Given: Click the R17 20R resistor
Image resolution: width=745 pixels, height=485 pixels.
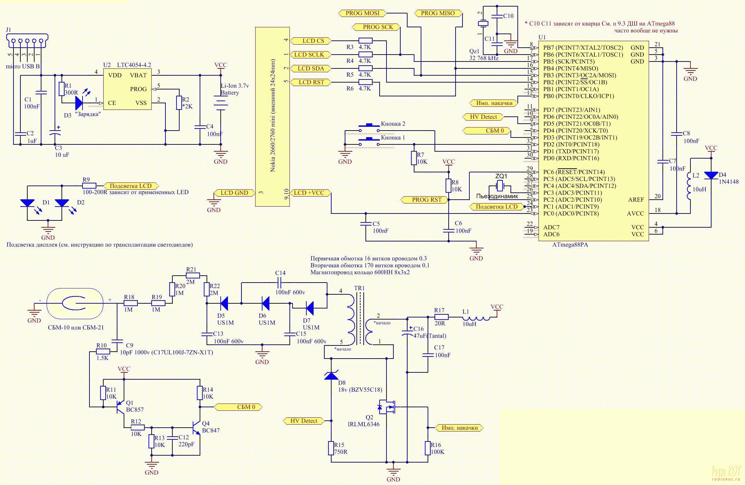Looking at the screenshot, I should (x=441, y=317).
